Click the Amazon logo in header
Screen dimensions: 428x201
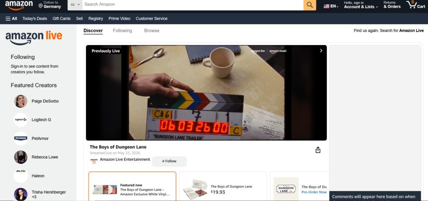pos(19,5)
